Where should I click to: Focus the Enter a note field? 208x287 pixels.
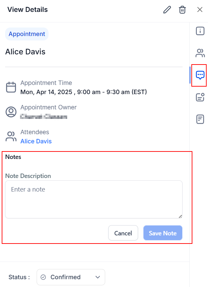point(94,199)
